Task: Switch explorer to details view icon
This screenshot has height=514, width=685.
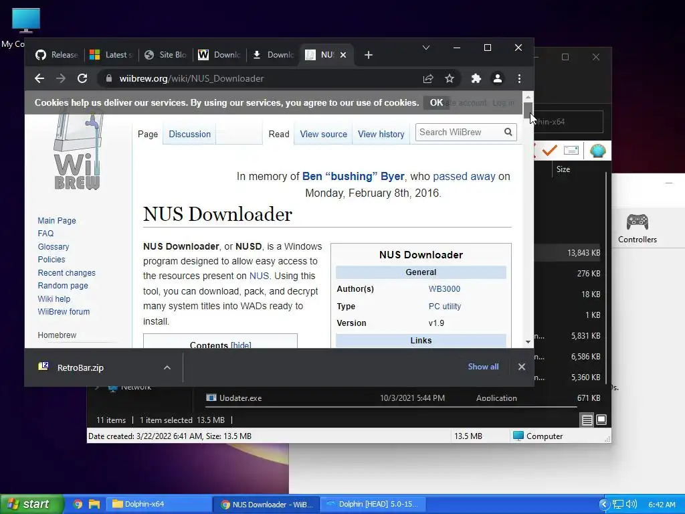Action: [x=587, y=420]
